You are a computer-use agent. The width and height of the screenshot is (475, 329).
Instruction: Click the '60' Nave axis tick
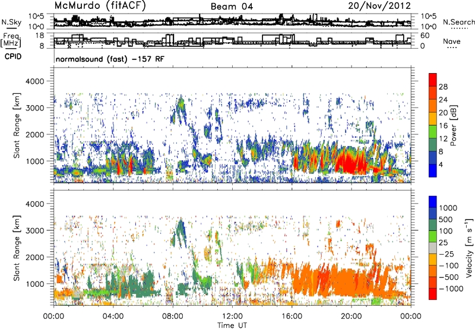pos(425,36)
